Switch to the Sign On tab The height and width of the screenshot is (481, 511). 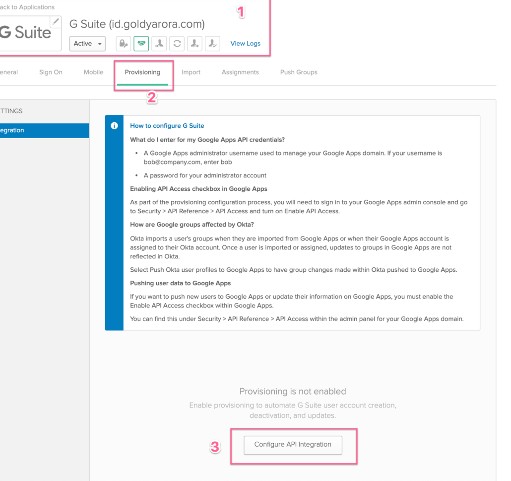51,72
